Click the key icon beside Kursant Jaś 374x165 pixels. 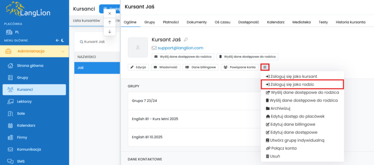click(186, 40)
